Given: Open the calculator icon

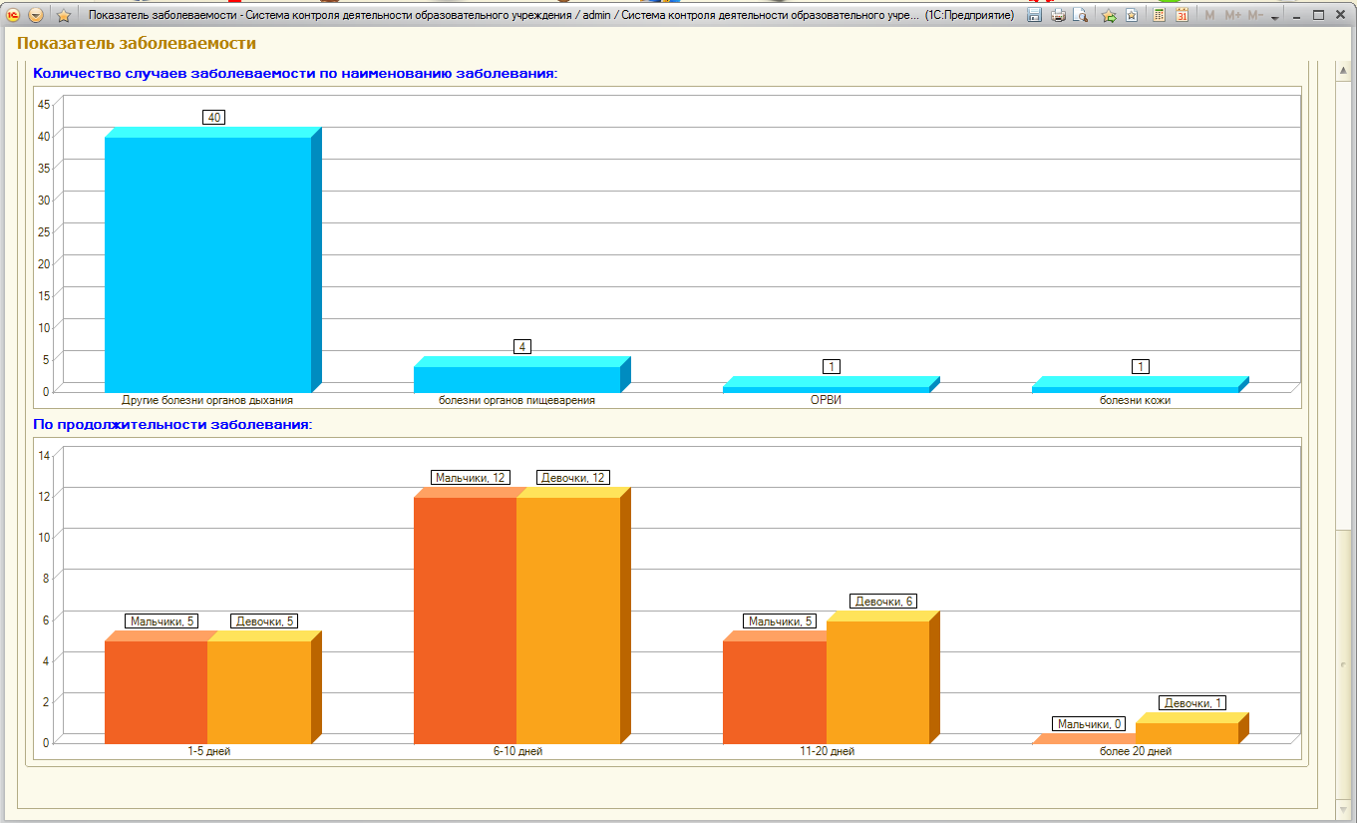Looking at the screenshot, I should tap(1160, 15).
